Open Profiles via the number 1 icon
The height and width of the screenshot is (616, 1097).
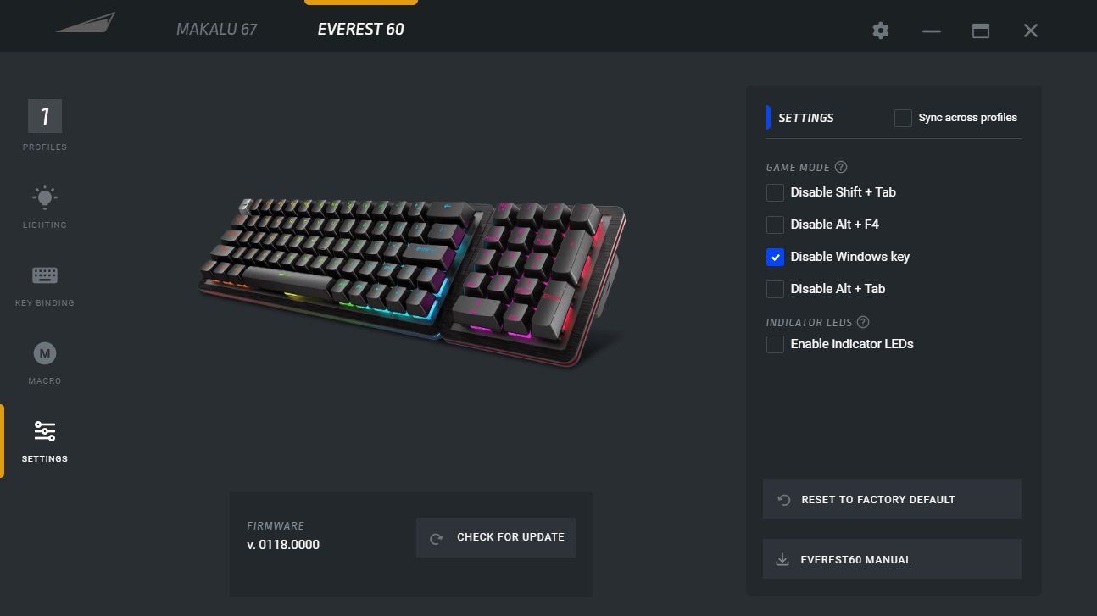pos(45,116)
